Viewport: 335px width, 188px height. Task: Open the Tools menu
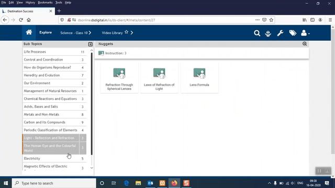point(59,3)
